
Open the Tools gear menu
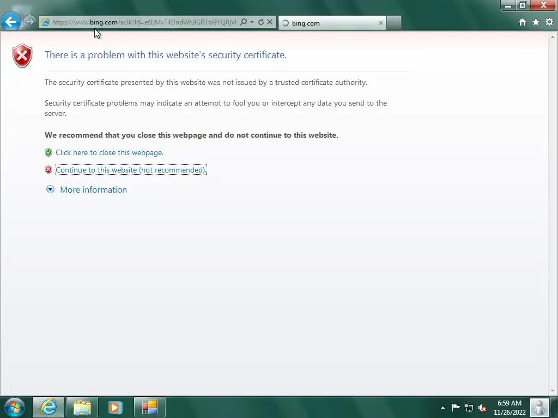[x=549, y=22]
